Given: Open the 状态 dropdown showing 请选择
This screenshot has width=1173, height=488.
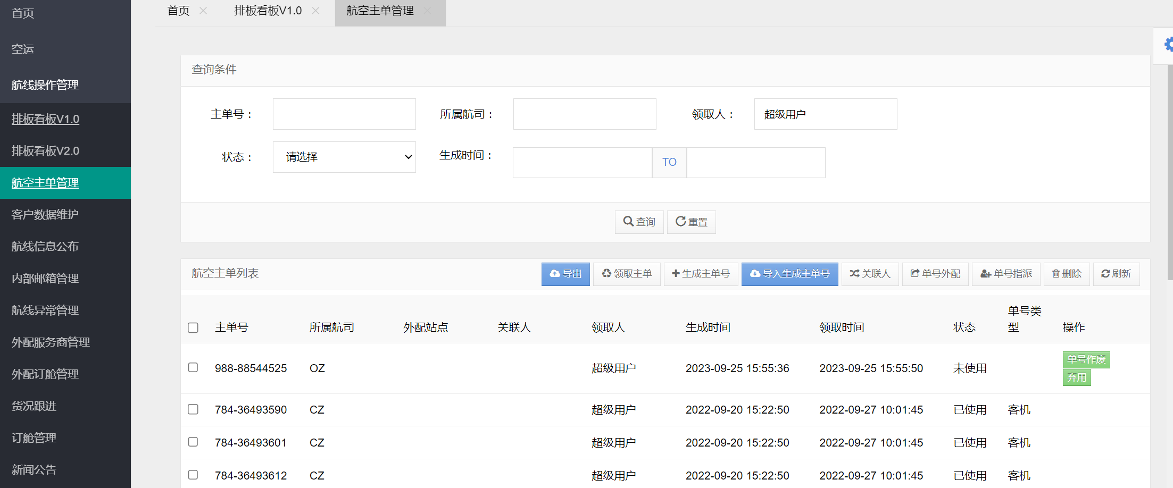Looking at the screenshot, I should point(344,157).
